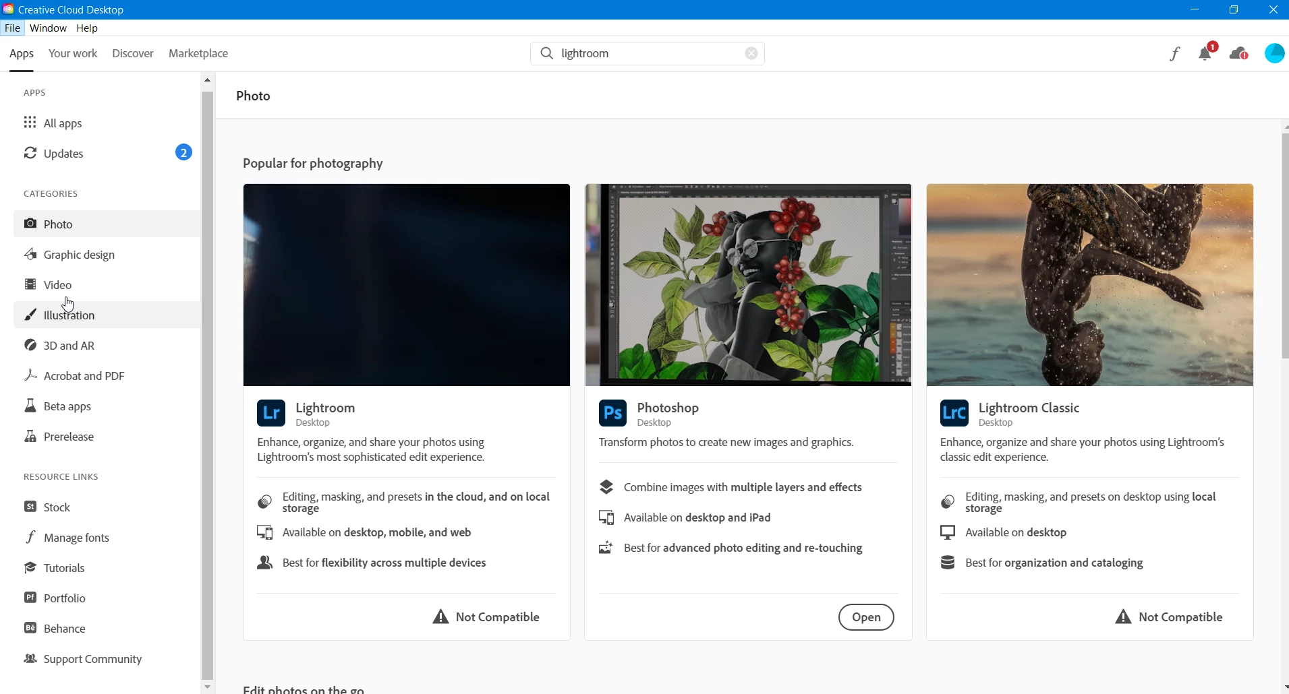1289x694 pixels.
Task: Open the Window menu
Action: coord(49,28)
